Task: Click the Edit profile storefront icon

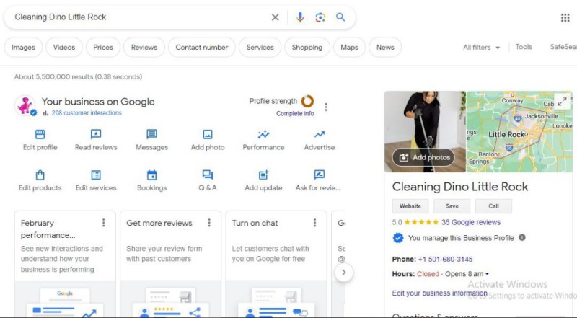Action: click(40, 134)
